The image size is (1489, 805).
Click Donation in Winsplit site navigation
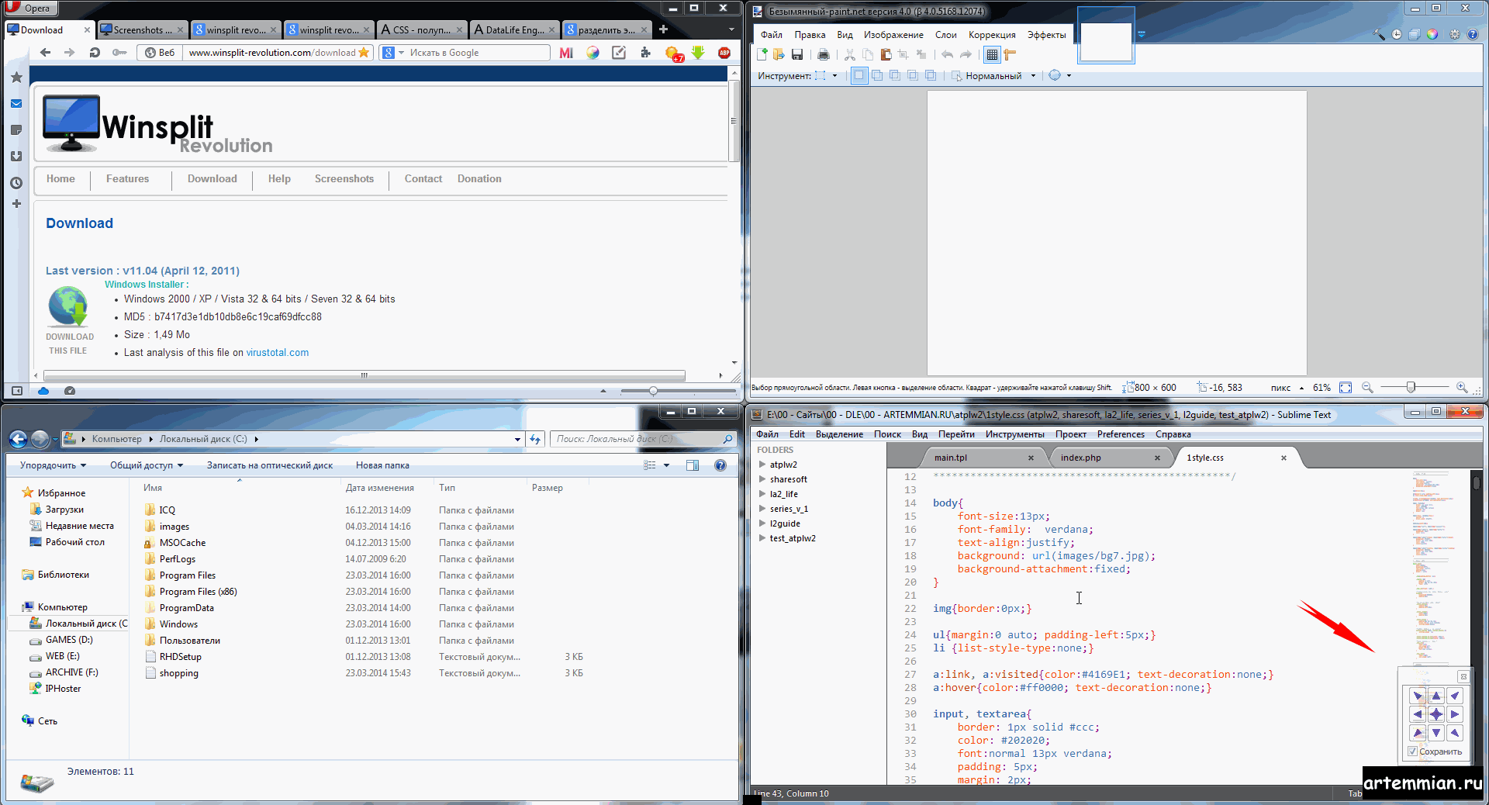479,178
